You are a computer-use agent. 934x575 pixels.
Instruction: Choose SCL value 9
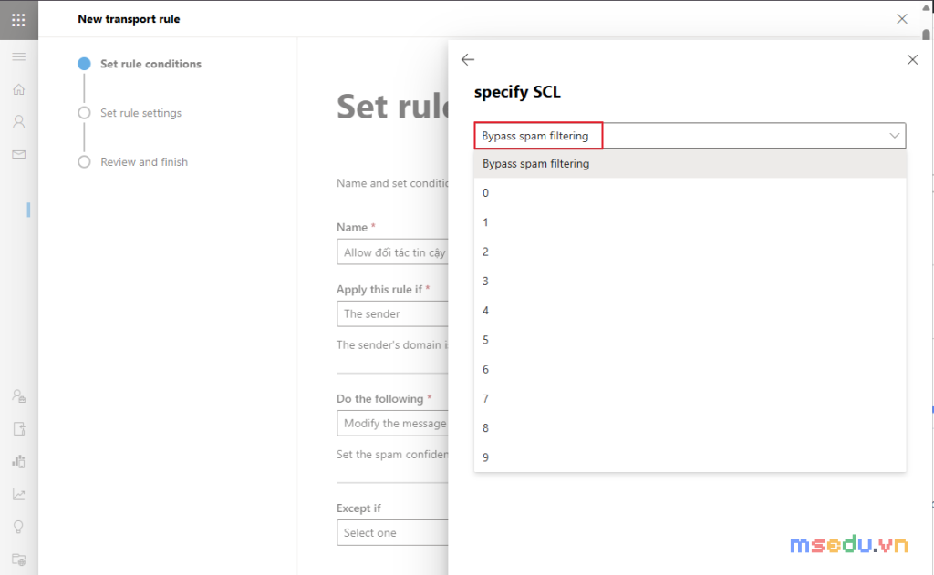tap(690, 457)
